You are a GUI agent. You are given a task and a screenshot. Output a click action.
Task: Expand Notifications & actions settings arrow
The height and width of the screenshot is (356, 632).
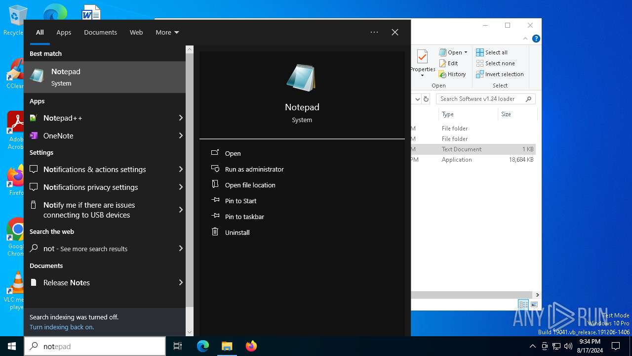coord(181,169)
